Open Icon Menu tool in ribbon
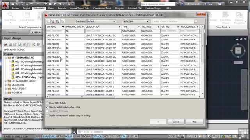This screenshot has width=250, height=140. point(10,17)
